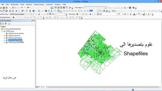Open the font size 10 dropdown

(123, 14)
